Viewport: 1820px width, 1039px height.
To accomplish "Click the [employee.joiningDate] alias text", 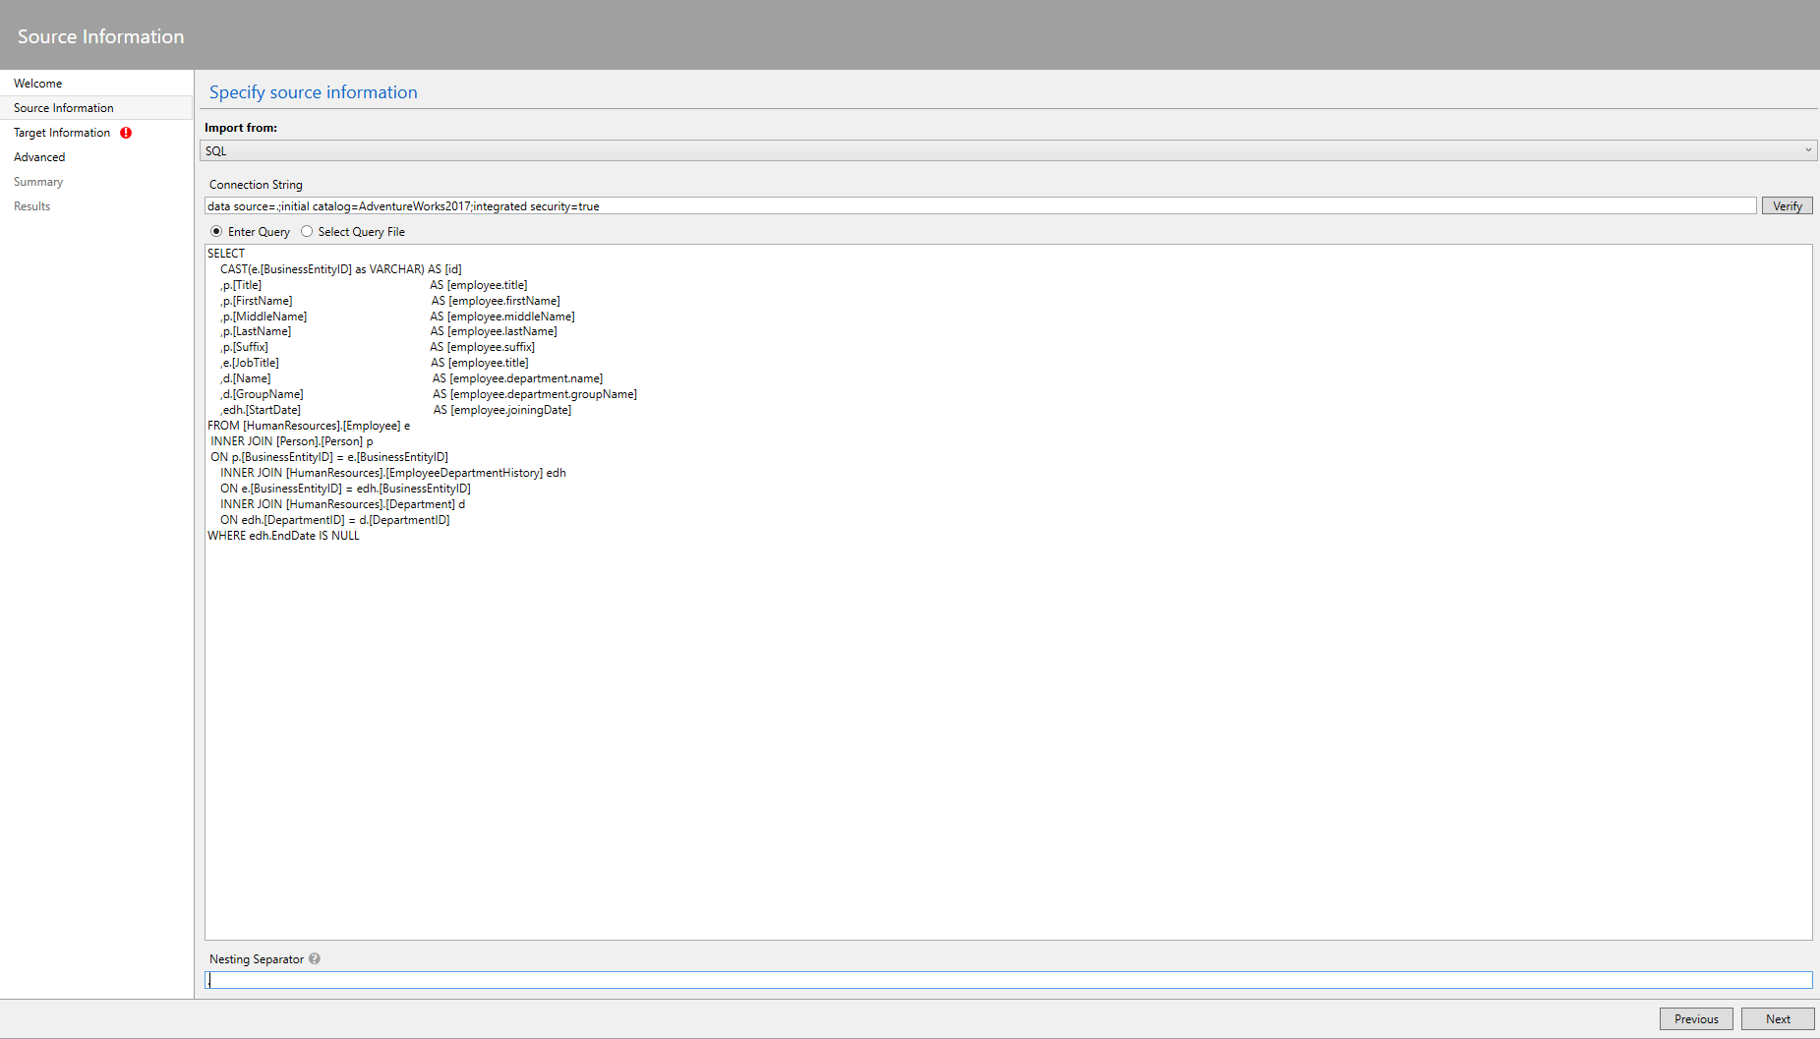I will (510, 410).
